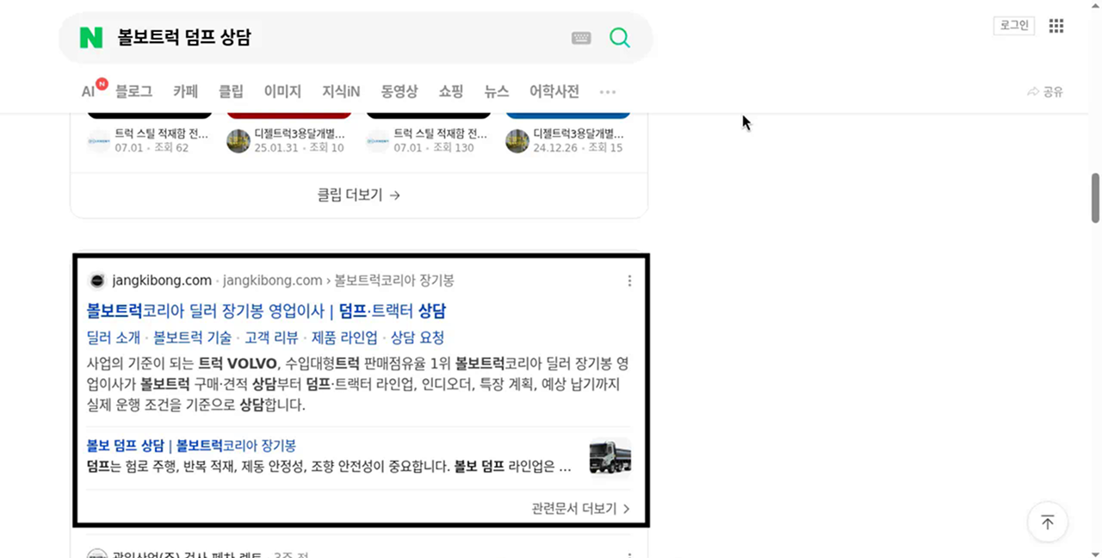Open result title 볼보트럭코리아 딜러 장기봉 영업이사
This screenshot has width=1102, height=558.
266,311
